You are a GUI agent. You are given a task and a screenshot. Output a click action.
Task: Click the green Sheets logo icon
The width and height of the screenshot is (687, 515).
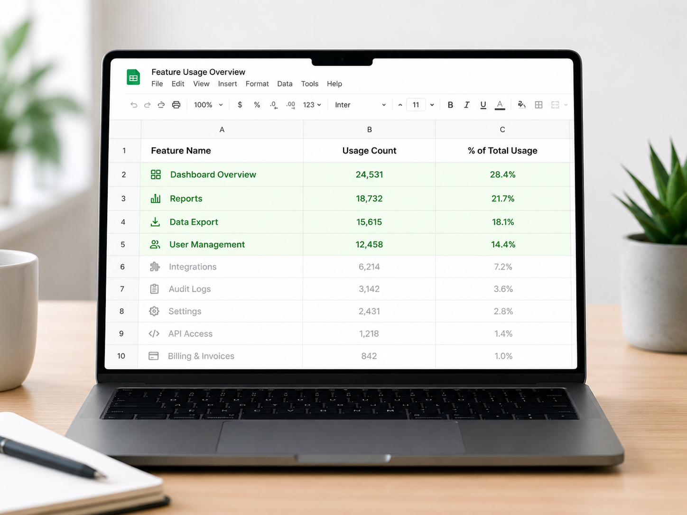click(x=133, y=77)
